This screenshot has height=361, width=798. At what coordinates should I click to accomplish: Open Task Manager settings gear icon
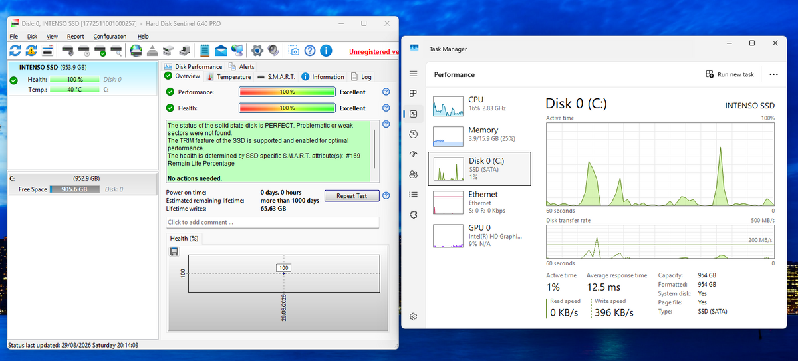(413, 316)
